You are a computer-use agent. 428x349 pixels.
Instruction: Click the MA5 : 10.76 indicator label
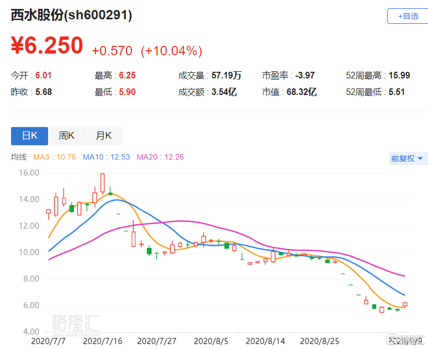(x=55, y=157)
